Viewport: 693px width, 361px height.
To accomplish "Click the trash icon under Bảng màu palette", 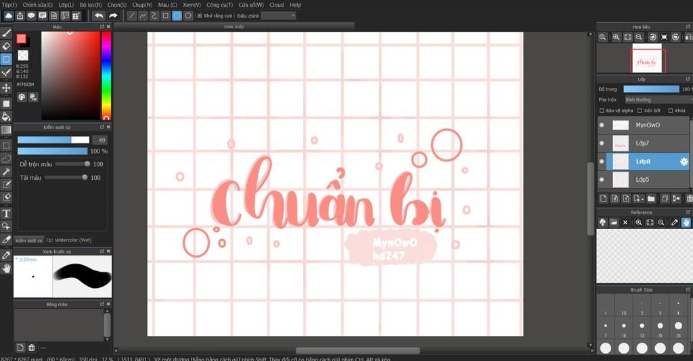I will tap(31, 347).
